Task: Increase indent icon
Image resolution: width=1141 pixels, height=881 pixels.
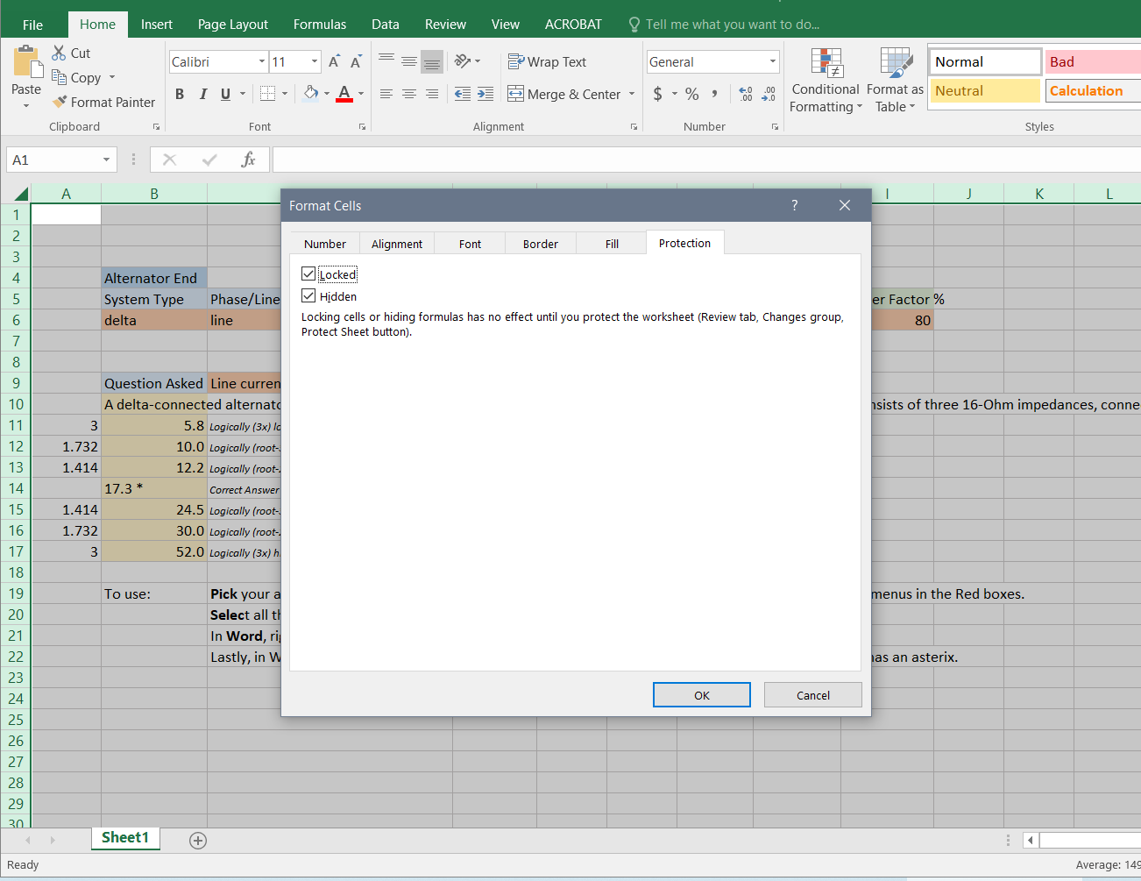Action: tap(485, 94)
